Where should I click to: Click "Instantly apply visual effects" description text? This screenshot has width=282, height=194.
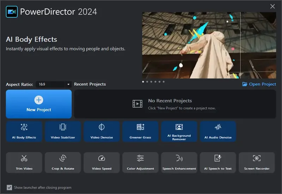(x=66, y=49)
